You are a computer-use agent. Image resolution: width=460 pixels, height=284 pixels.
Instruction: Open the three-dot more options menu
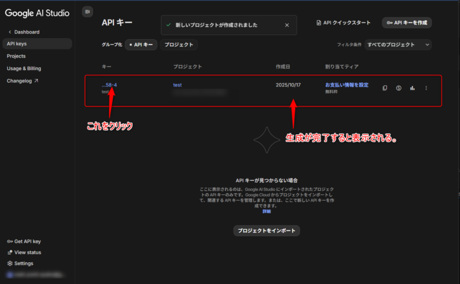click(x=426, y=88)
